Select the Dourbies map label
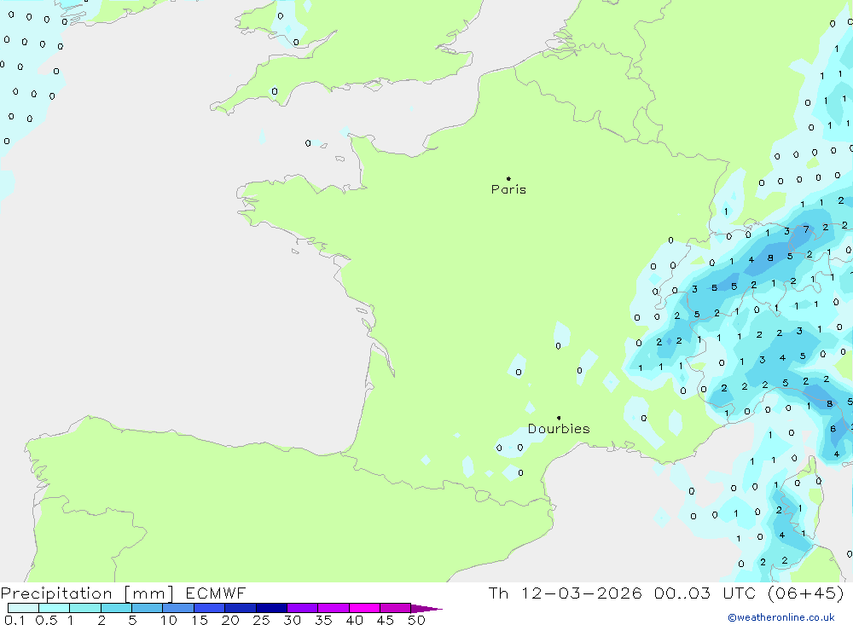 pyautogui.click(x=559, y=429)
